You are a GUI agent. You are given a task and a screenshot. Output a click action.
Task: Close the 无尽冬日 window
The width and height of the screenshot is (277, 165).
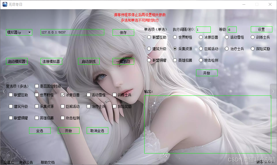[x=270, y=4]
